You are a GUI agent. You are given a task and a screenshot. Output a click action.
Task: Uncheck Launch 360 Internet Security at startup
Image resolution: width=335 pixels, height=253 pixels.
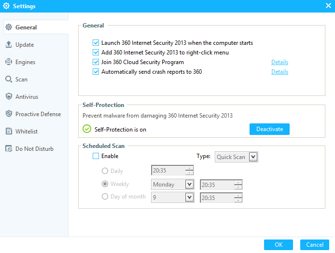tap(96, 43)
